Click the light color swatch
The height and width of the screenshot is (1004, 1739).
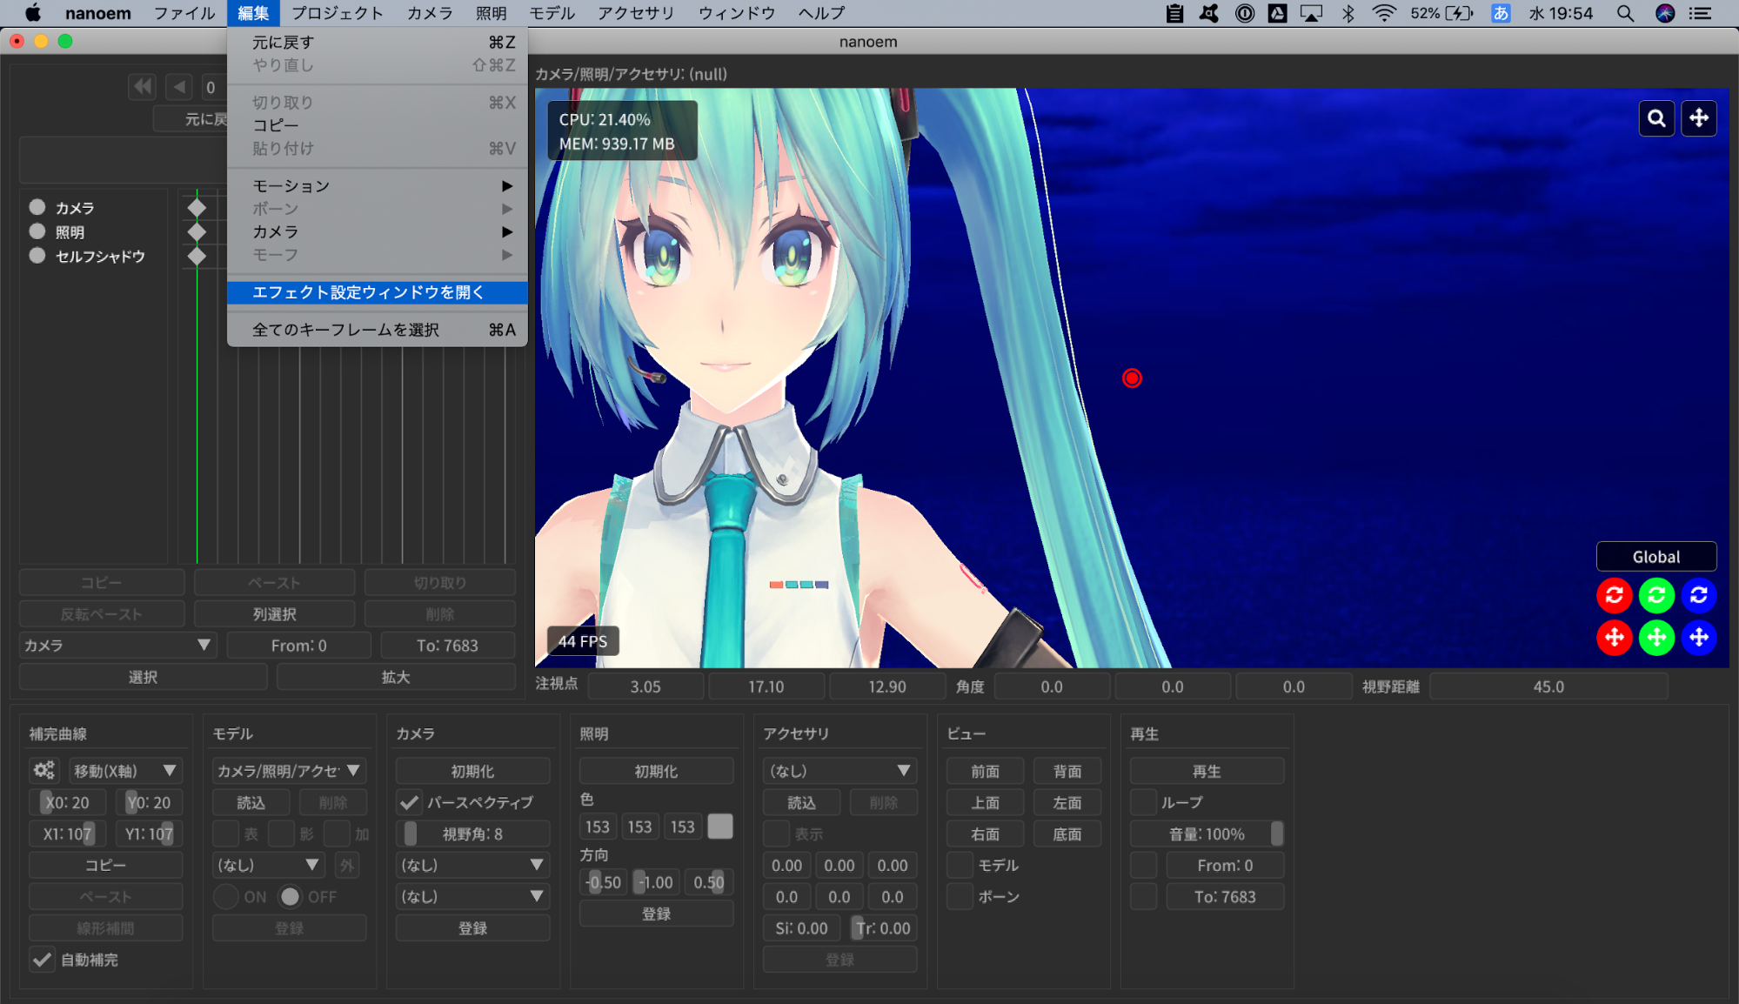click(x=720, y=827)
